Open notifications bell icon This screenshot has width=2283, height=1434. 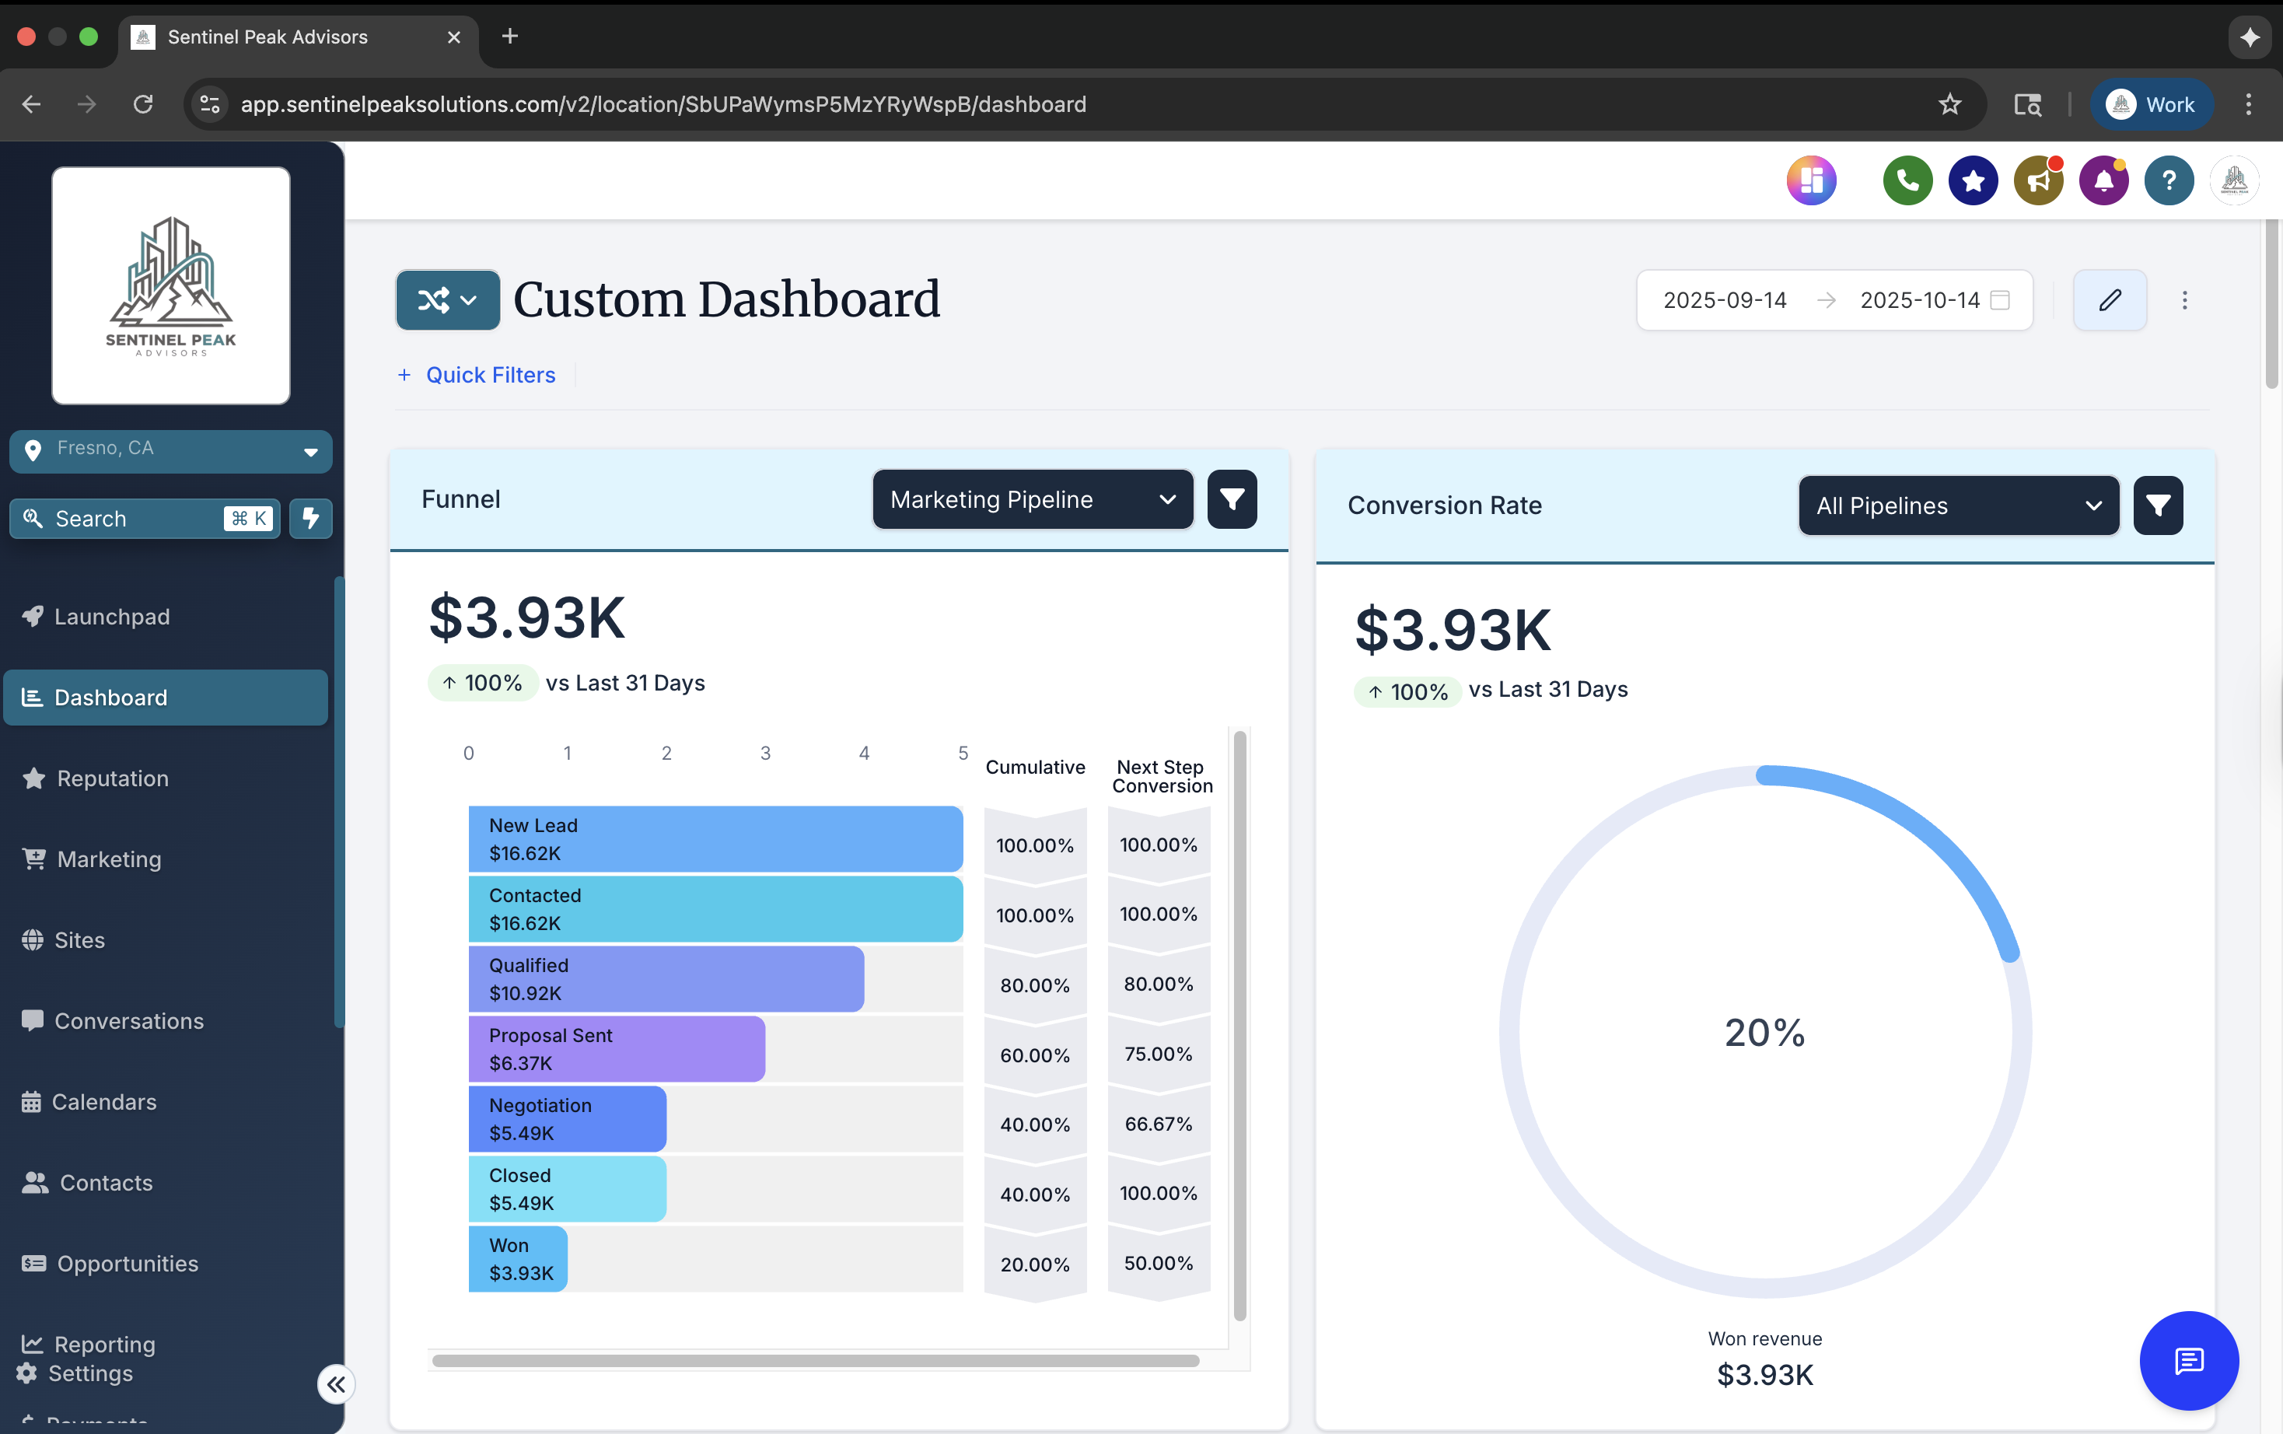click(x=2104, y=180)
